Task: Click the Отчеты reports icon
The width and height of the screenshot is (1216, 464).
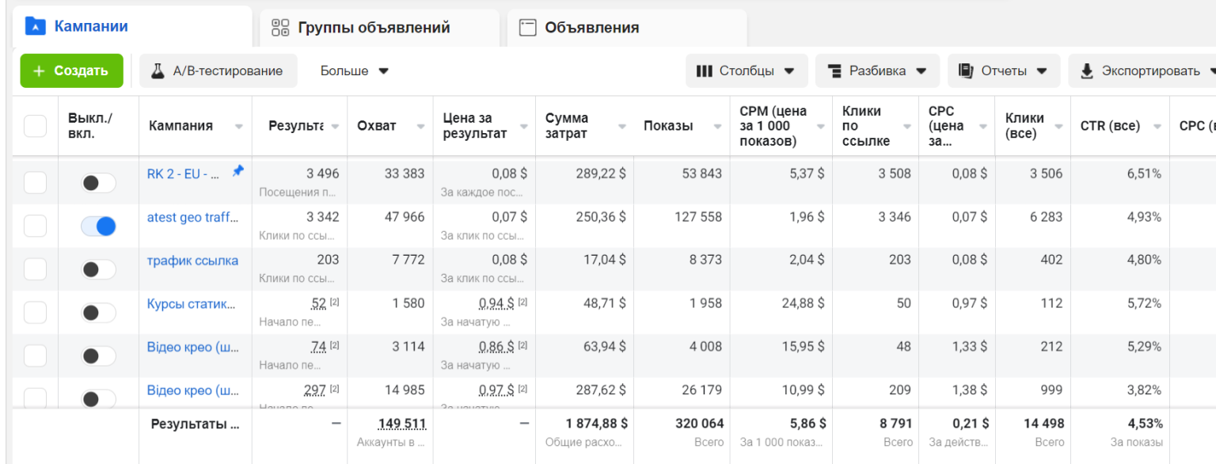Action: coord(965,70)
